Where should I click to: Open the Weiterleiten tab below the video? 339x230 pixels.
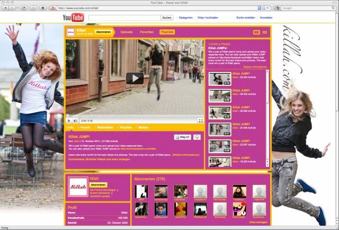coord(104,127)
